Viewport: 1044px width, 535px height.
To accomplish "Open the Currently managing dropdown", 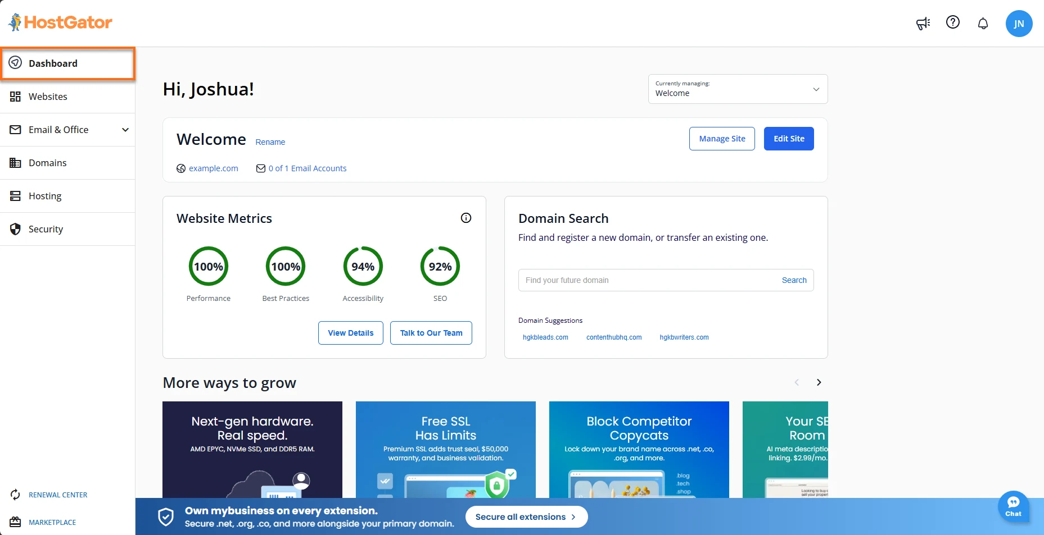I will 738,89.
